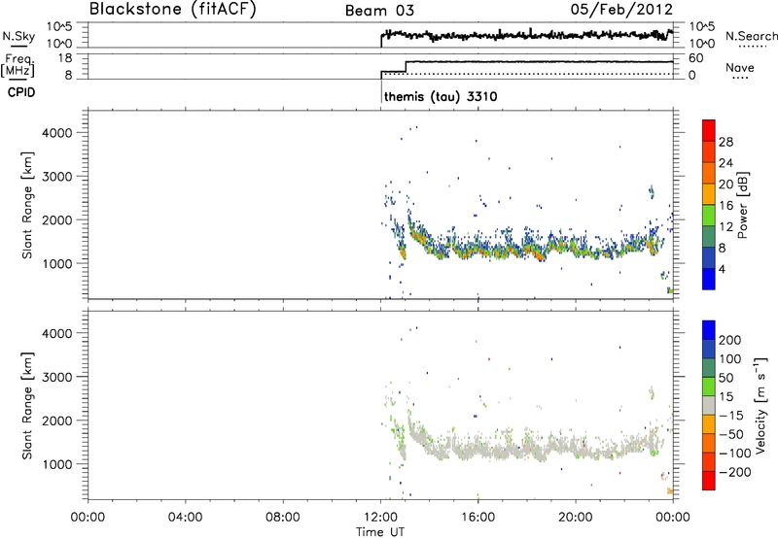Screen dimensions: 778x538
Task: Click the 12 label on Power colorbar
Action: click(x=725, y=227)
